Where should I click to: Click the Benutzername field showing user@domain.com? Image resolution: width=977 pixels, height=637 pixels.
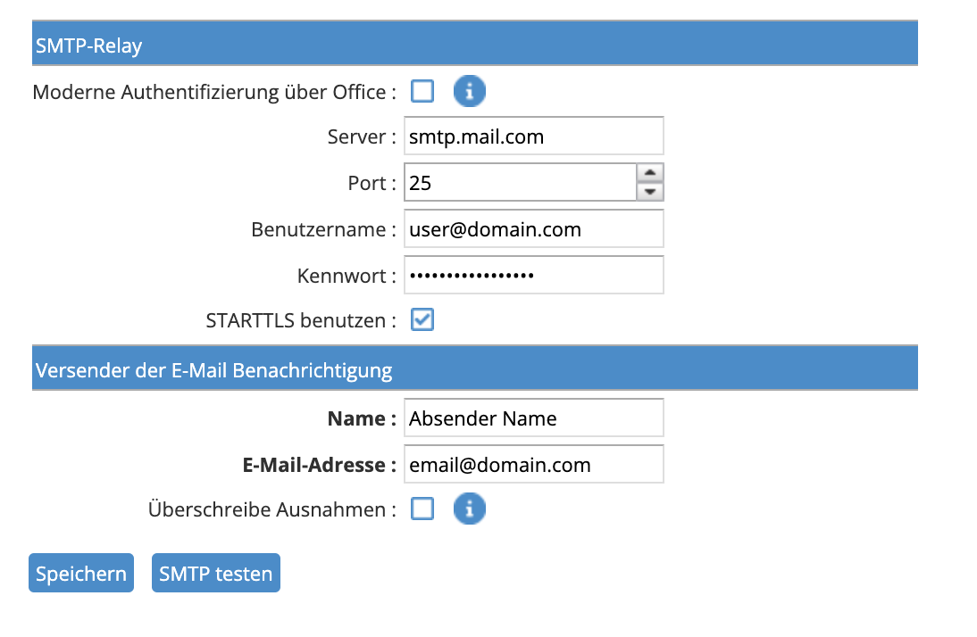click(x=533, y=228)
